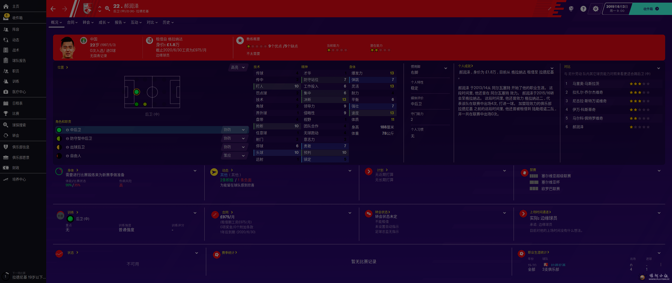Viewport: 672px width, 283px height.
Task: Open the 成长 tab menu
Action: (104, 23)
